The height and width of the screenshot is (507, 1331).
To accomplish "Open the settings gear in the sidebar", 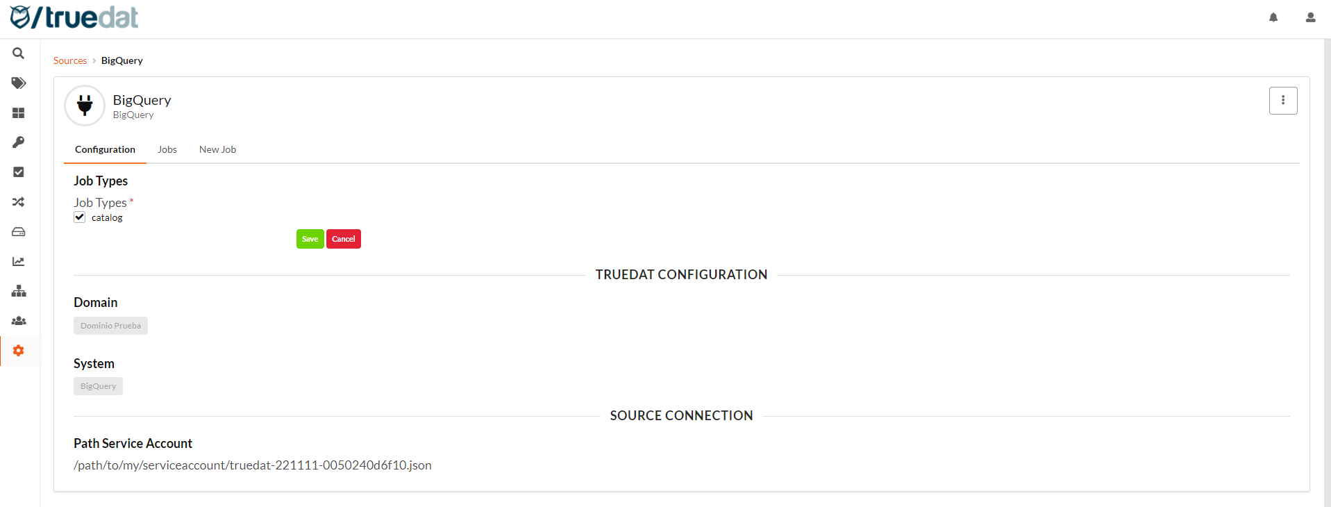I will pyautogui.click(x=19, y=351).
